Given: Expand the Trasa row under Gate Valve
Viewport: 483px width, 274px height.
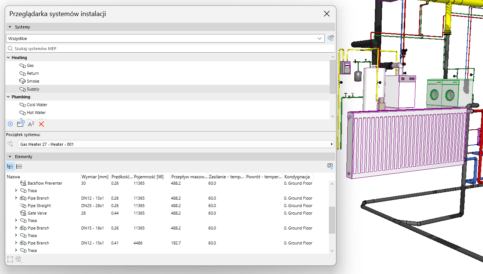Looking at the screenshot, I should pos(16,221).
